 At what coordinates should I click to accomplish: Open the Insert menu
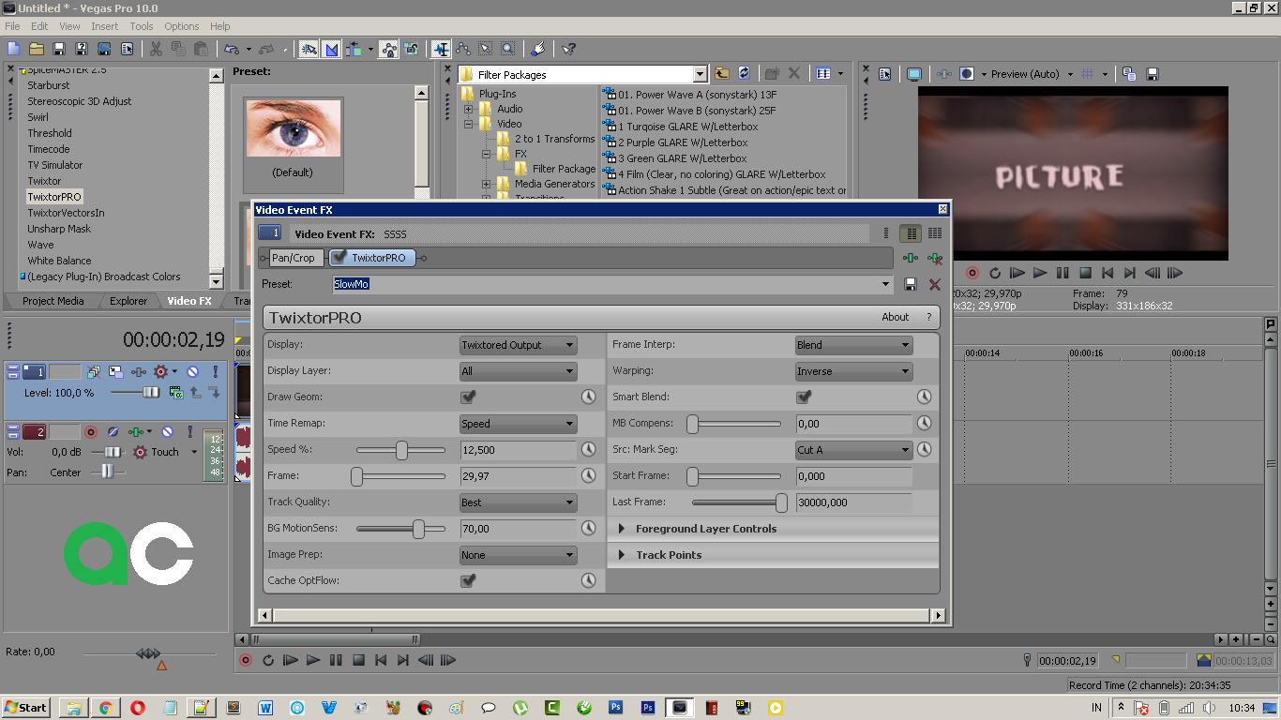(x=105, y=26)
